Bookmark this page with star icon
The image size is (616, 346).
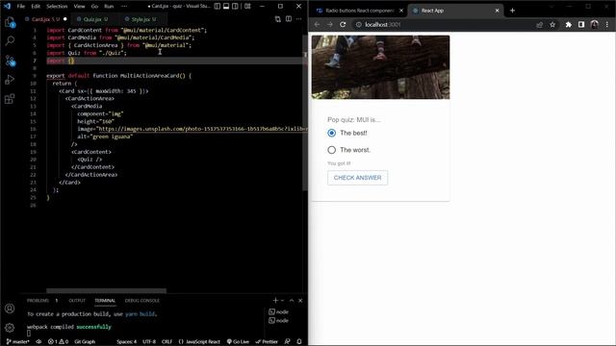coord(552,24)
